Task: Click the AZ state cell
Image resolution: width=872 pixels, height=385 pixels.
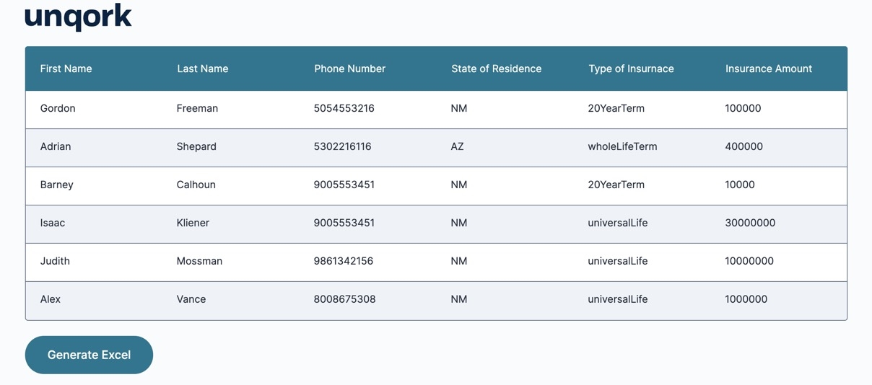Action: point(457,146)
